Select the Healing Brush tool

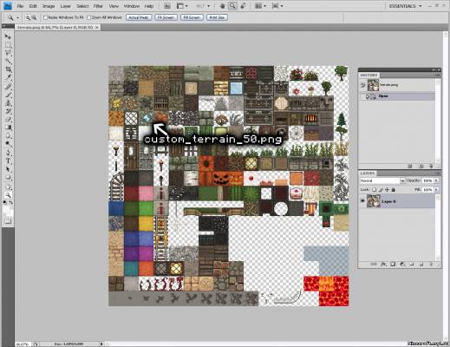tap(8, 86)
